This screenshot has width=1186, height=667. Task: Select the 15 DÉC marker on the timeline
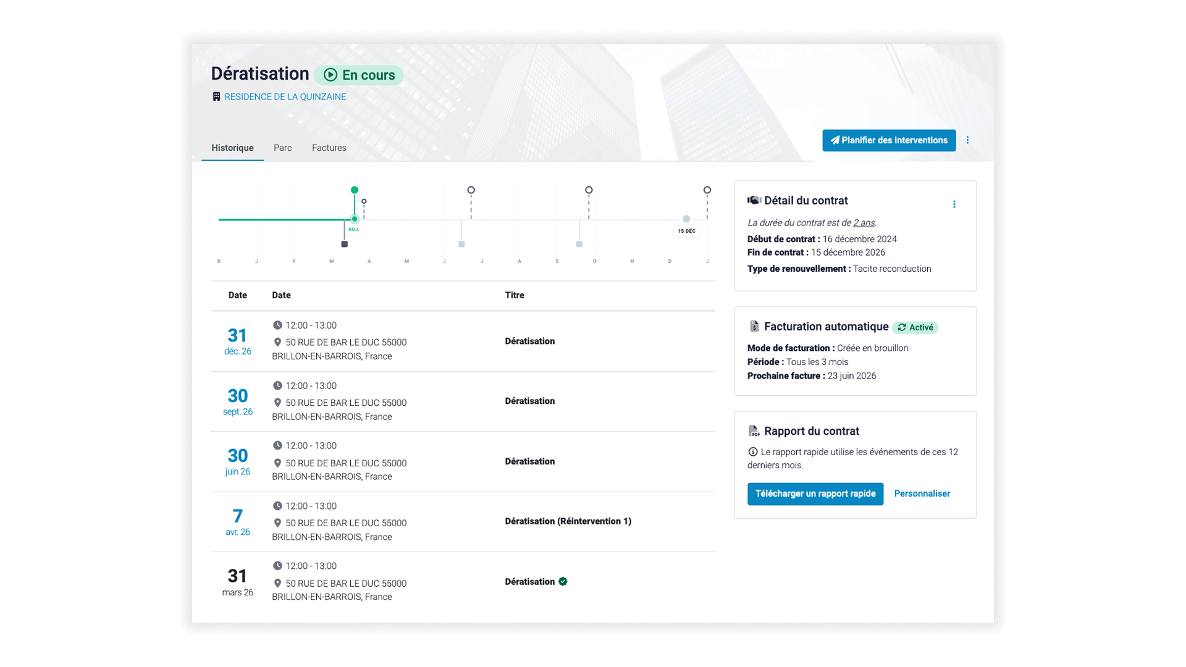click(686, 230)
